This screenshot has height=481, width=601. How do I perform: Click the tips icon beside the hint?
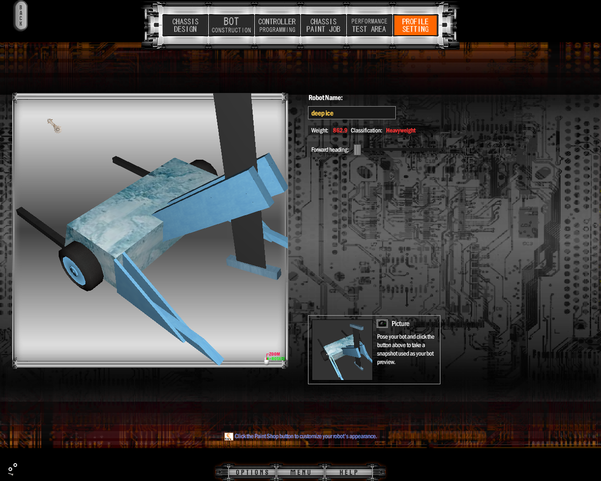(229, 436)
